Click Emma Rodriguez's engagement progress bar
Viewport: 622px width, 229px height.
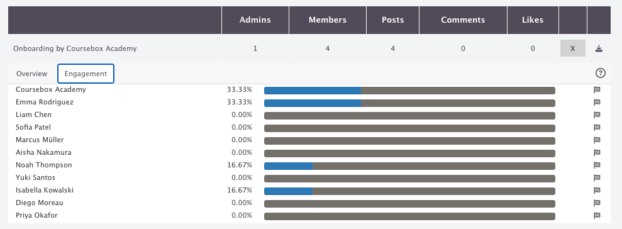tap(409, 103)
